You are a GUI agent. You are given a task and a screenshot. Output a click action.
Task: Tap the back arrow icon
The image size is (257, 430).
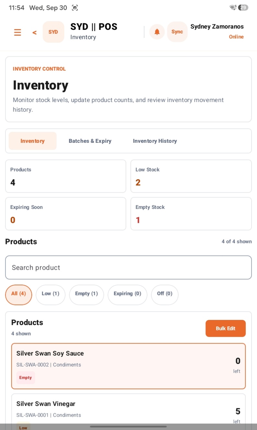coord(34,32)
